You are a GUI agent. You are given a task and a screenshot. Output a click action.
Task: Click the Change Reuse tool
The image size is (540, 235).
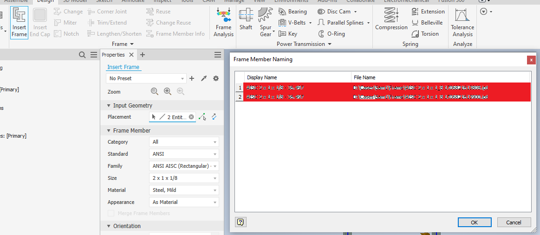tap(169, 23)
